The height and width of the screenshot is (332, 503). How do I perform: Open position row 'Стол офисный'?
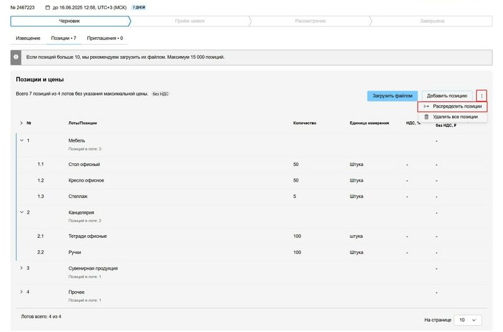[x=84, y=164]
